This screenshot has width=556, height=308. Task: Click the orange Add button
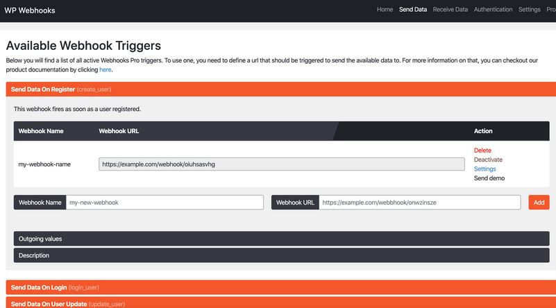(x=539, y=203)
